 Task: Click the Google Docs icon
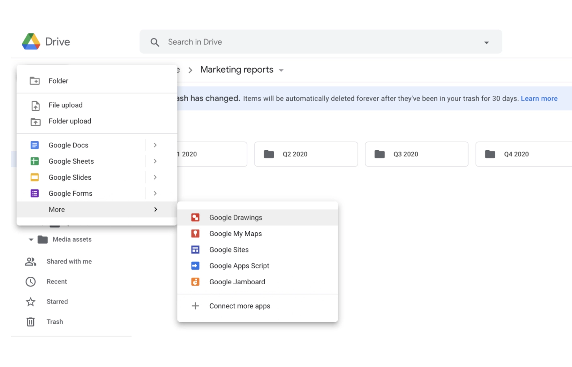click(35, 145)
